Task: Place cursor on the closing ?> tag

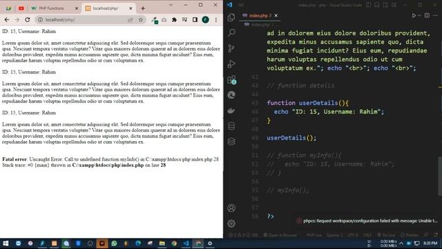Action: coord(270,216)
